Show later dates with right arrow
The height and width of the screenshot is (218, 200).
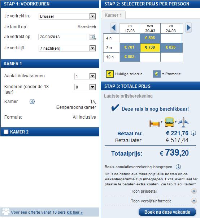click(x=188, y=28)
